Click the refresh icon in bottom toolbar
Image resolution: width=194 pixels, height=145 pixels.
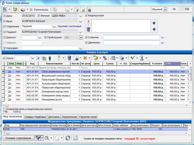[x=68, y=138]
